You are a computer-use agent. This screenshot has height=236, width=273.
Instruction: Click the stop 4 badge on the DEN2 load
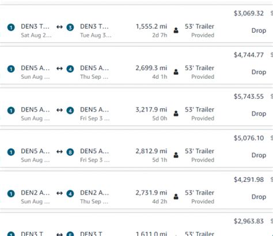click(x=70, y=193)
